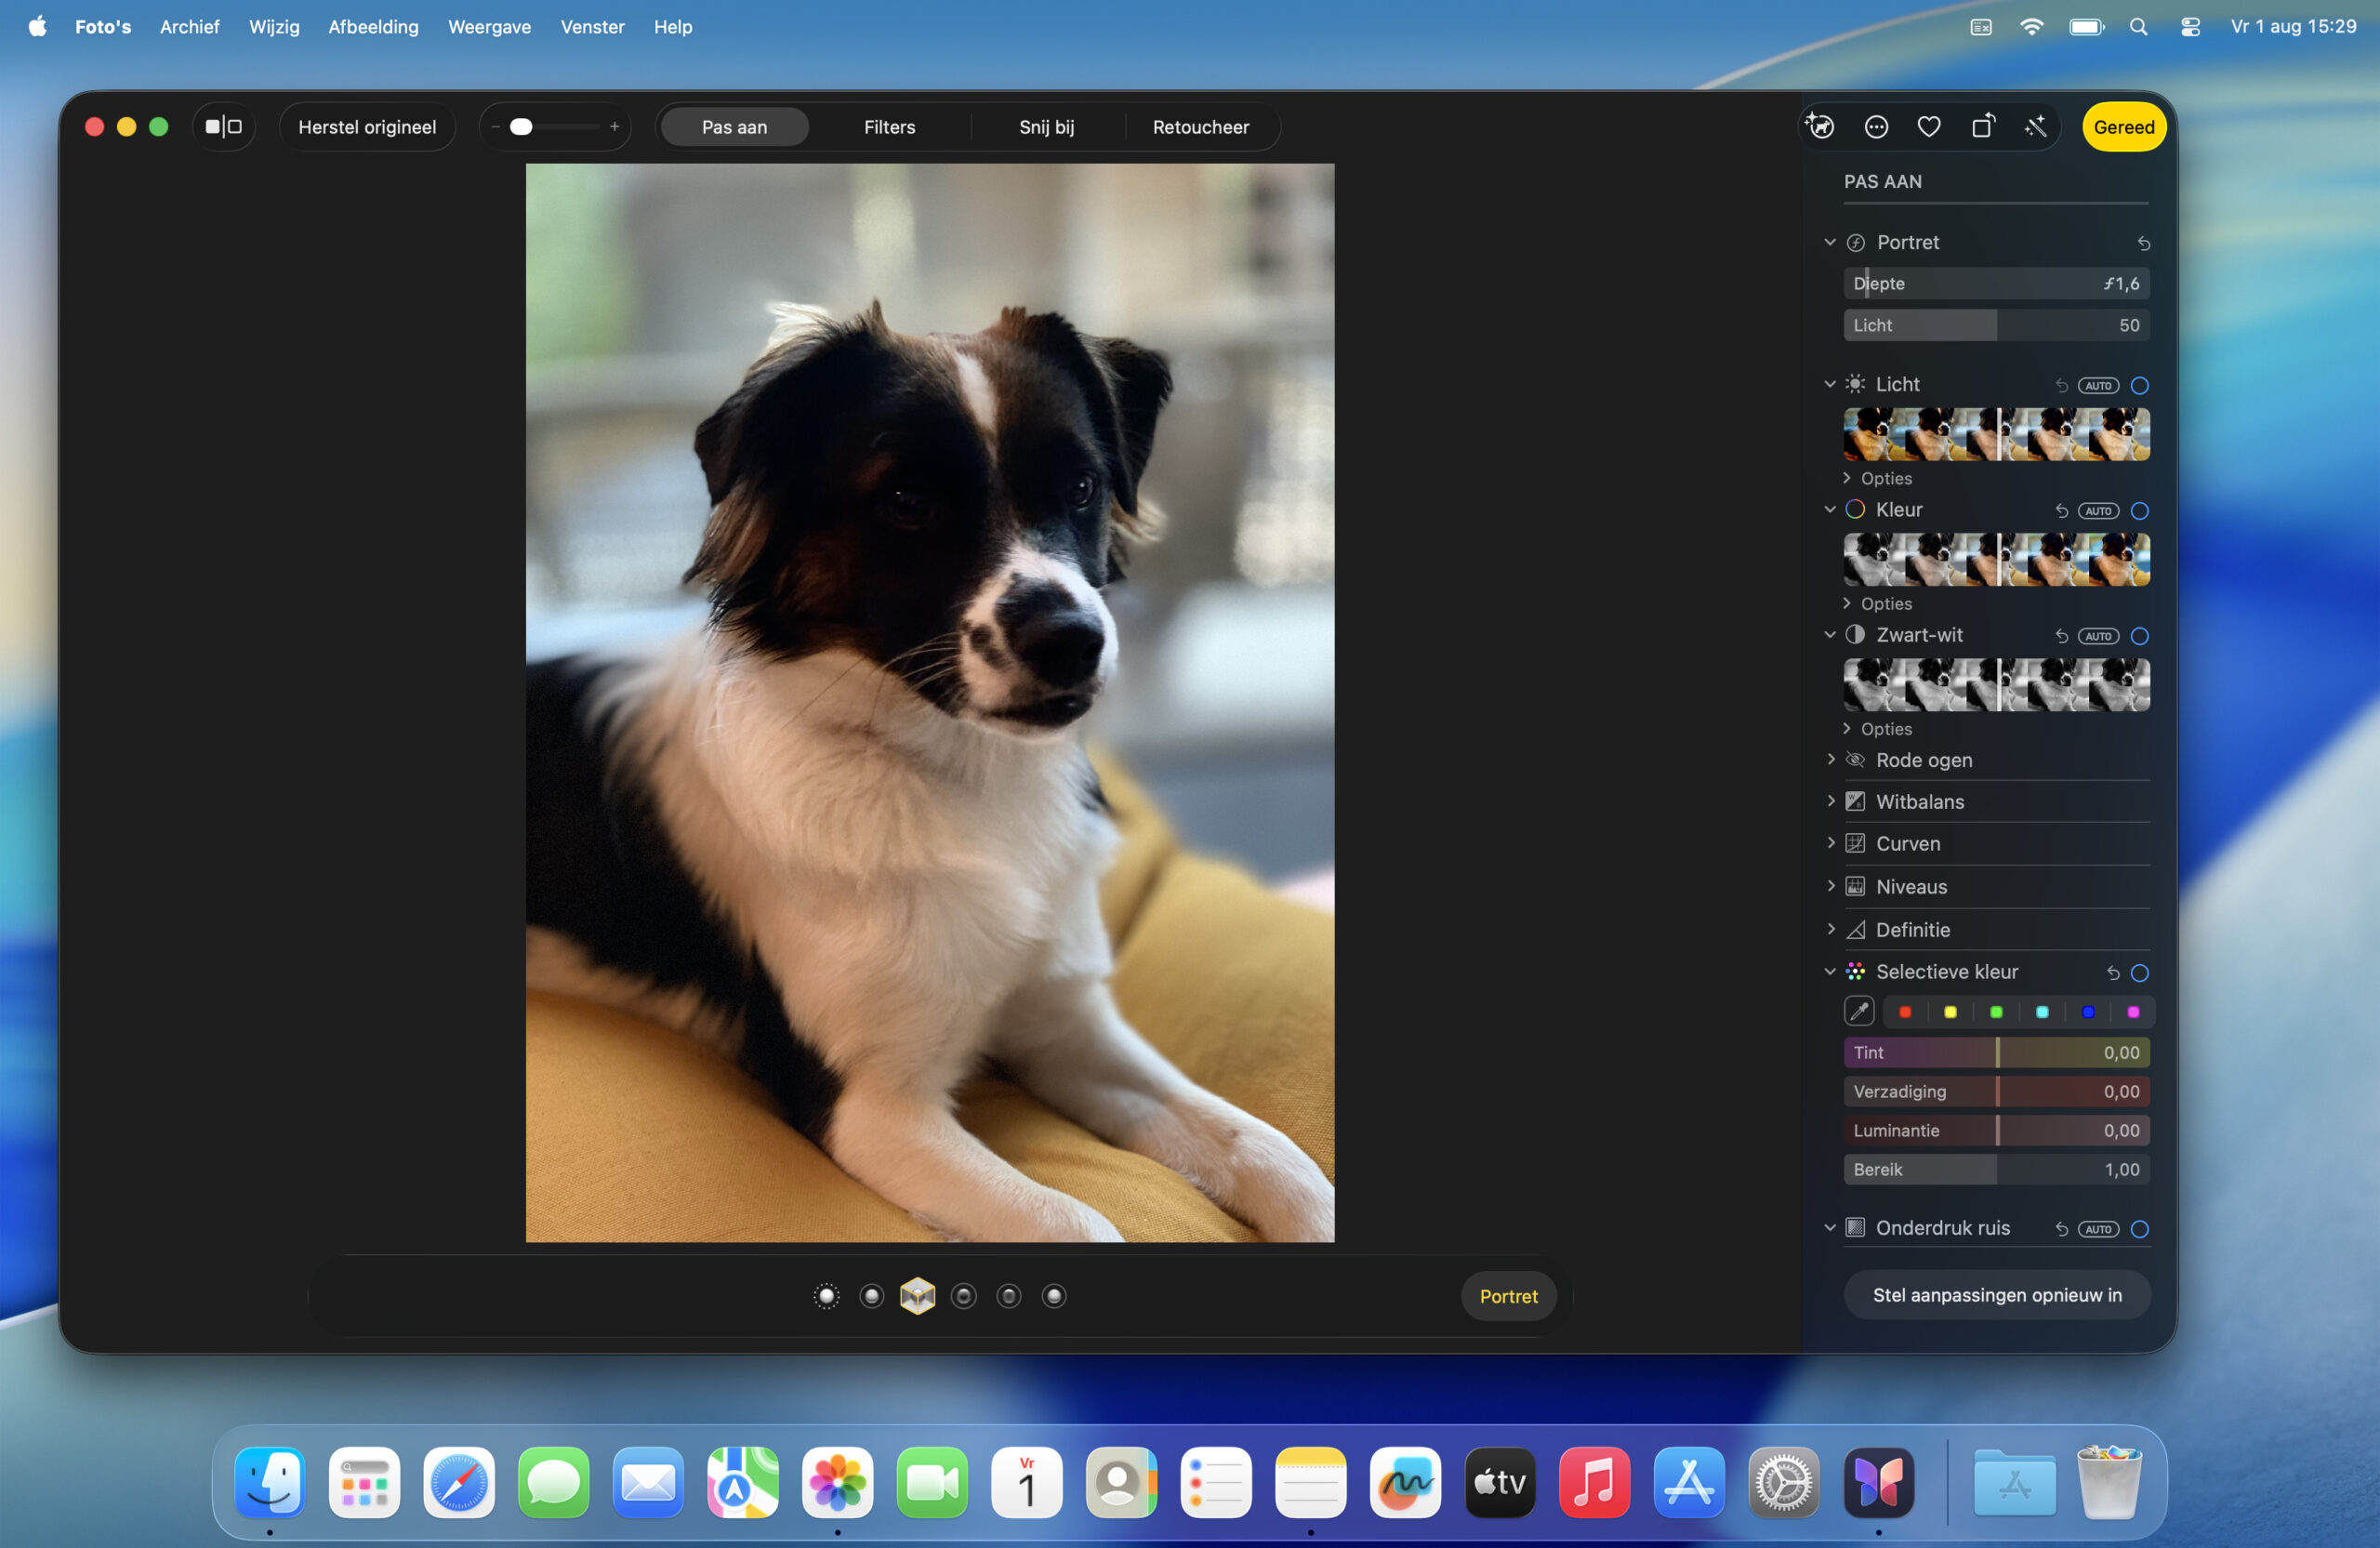Click the favorite heart icon
2380x1548 pixels.
(1929, 127)
